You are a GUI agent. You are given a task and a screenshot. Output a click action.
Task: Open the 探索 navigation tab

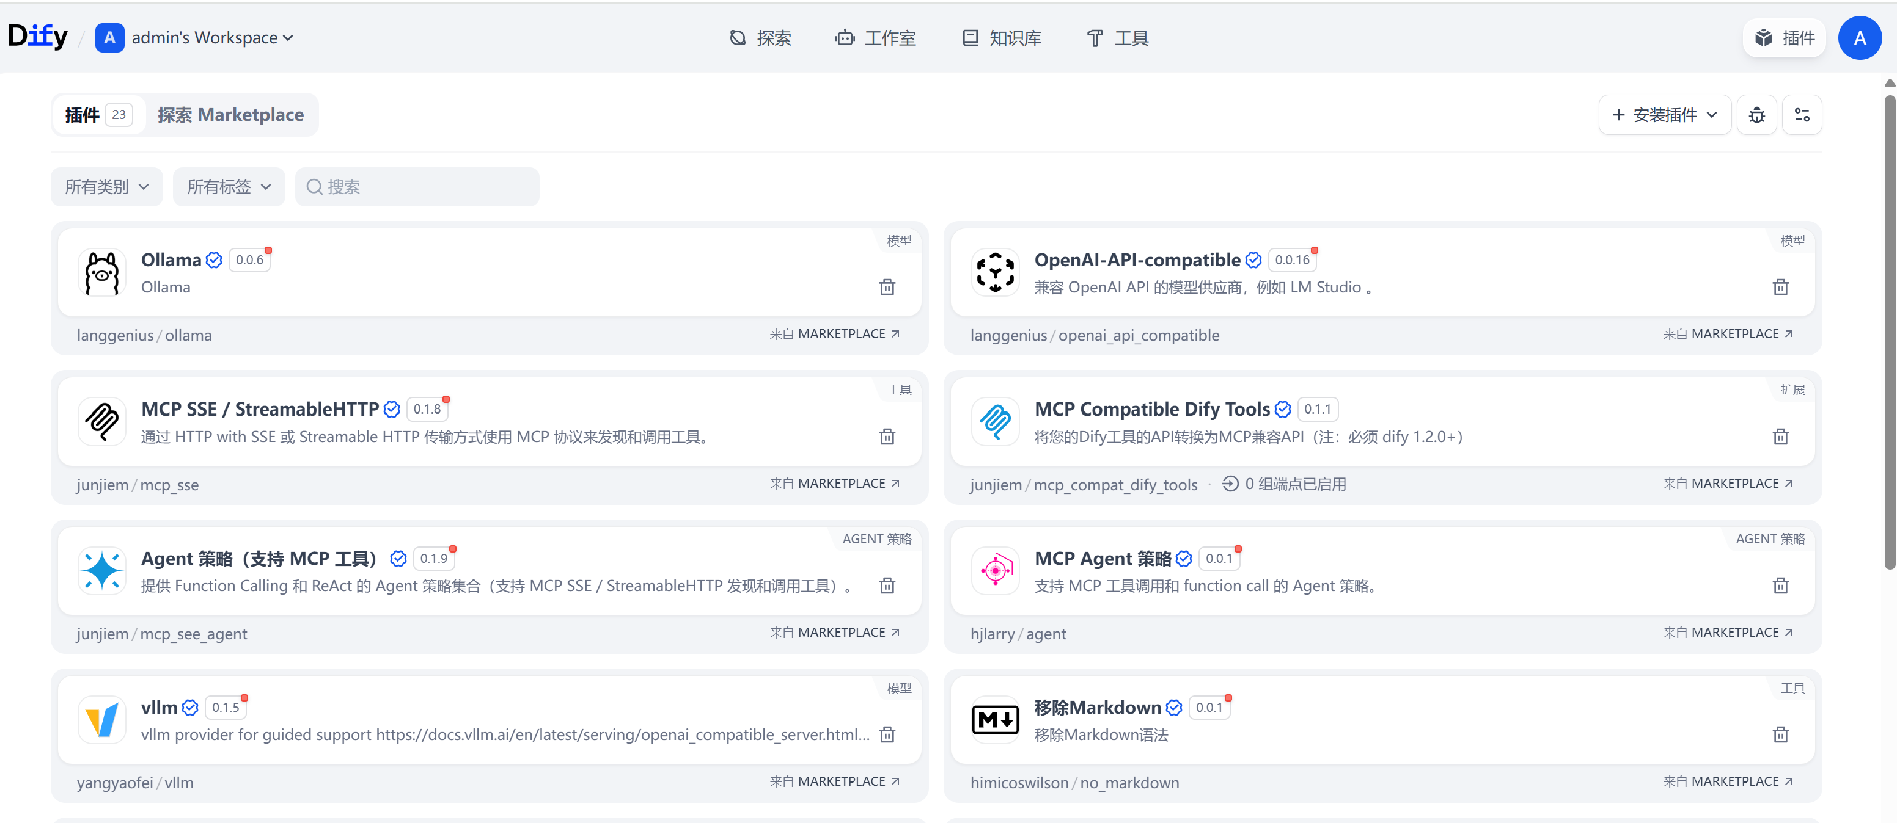(x=760, y=38)
